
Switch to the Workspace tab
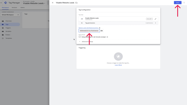pyautogui.click(x=5, y=8)
